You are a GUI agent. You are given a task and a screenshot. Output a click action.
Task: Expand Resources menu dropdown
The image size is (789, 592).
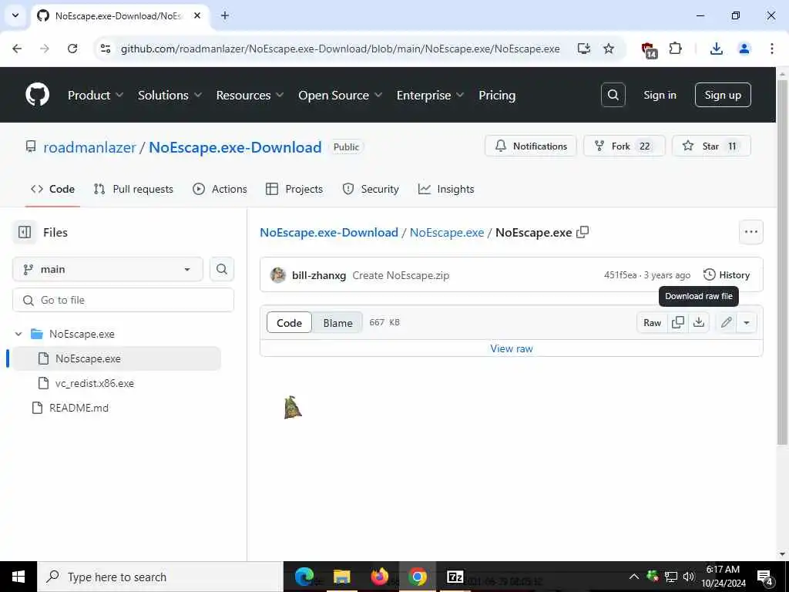tap(250, 95)
